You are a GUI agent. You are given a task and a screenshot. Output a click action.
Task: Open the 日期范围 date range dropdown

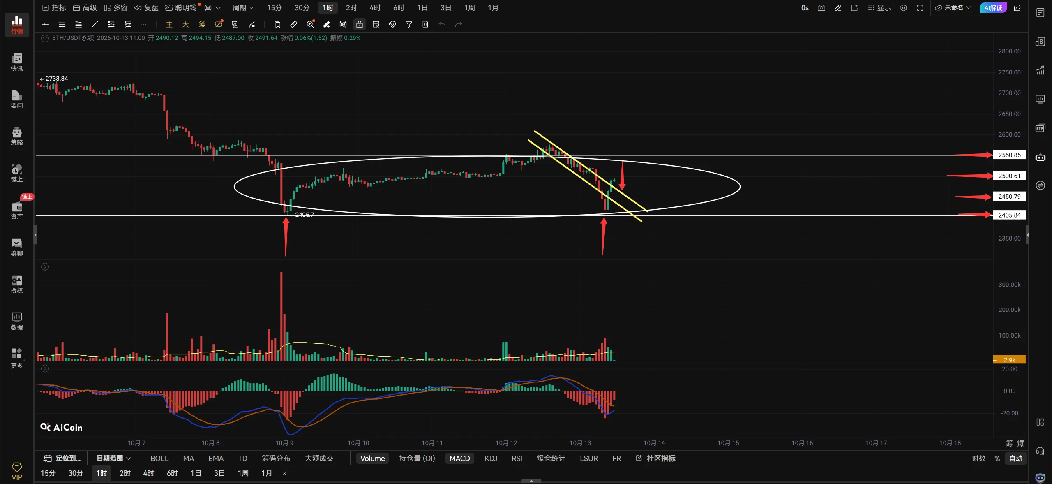(113, 458)
